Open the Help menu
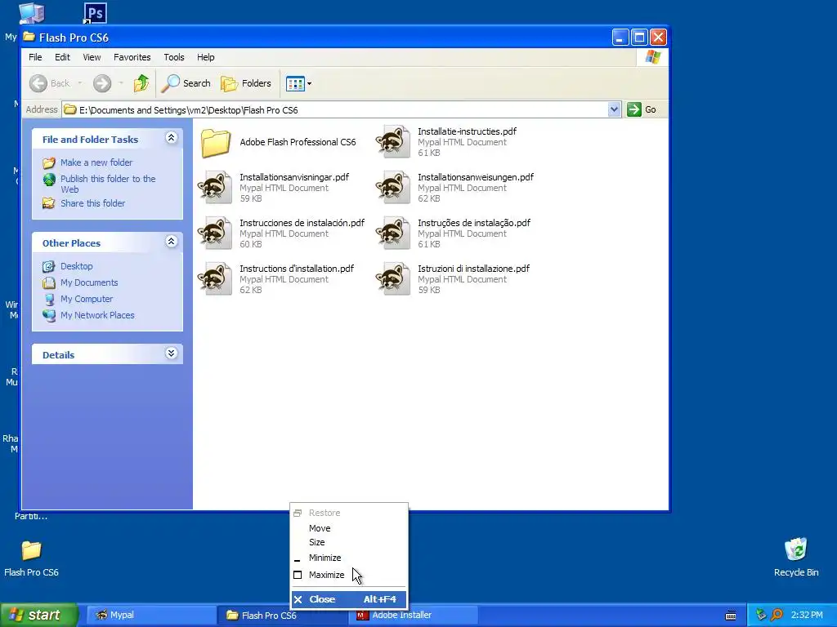 205,57
